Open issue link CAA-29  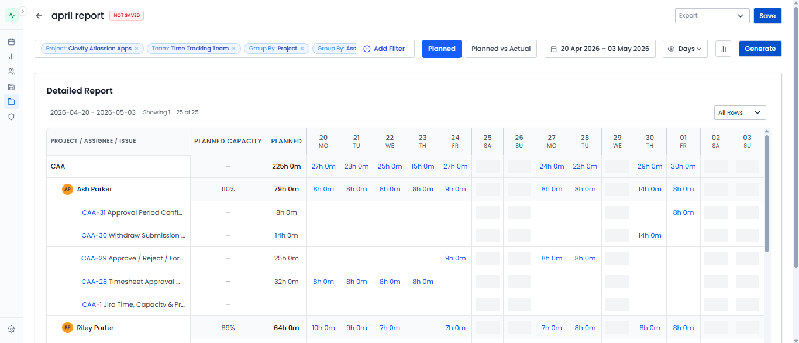pyautogui.click(x=94, y=258)
